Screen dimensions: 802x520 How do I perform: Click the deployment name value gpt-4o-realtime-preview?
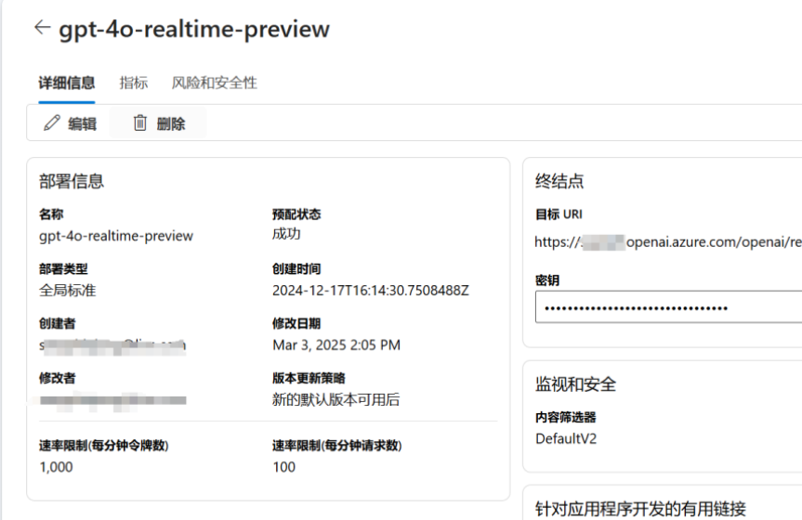[116, 236]
